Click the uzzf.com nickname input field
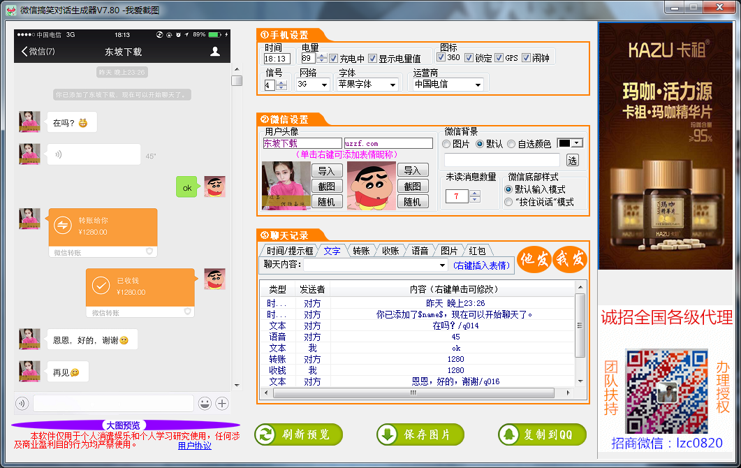741x468 pixels. (x=388, y=143)
